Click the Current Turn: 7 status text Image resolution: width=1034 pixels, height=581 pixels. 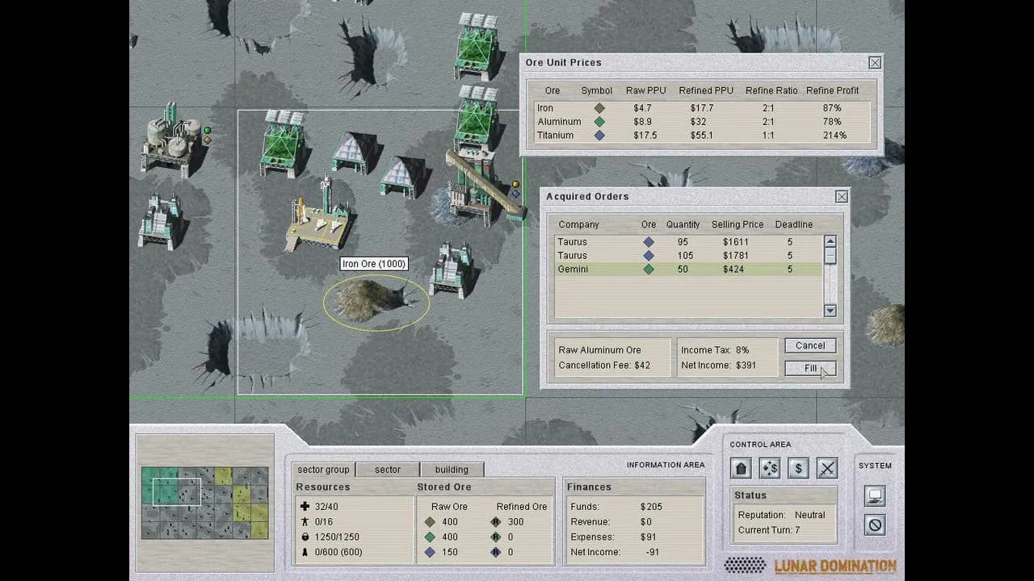[769, 531]
